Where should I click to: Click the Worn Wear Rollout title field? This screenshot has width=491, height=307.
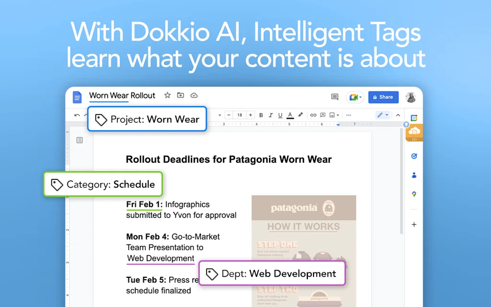point(122,95)
